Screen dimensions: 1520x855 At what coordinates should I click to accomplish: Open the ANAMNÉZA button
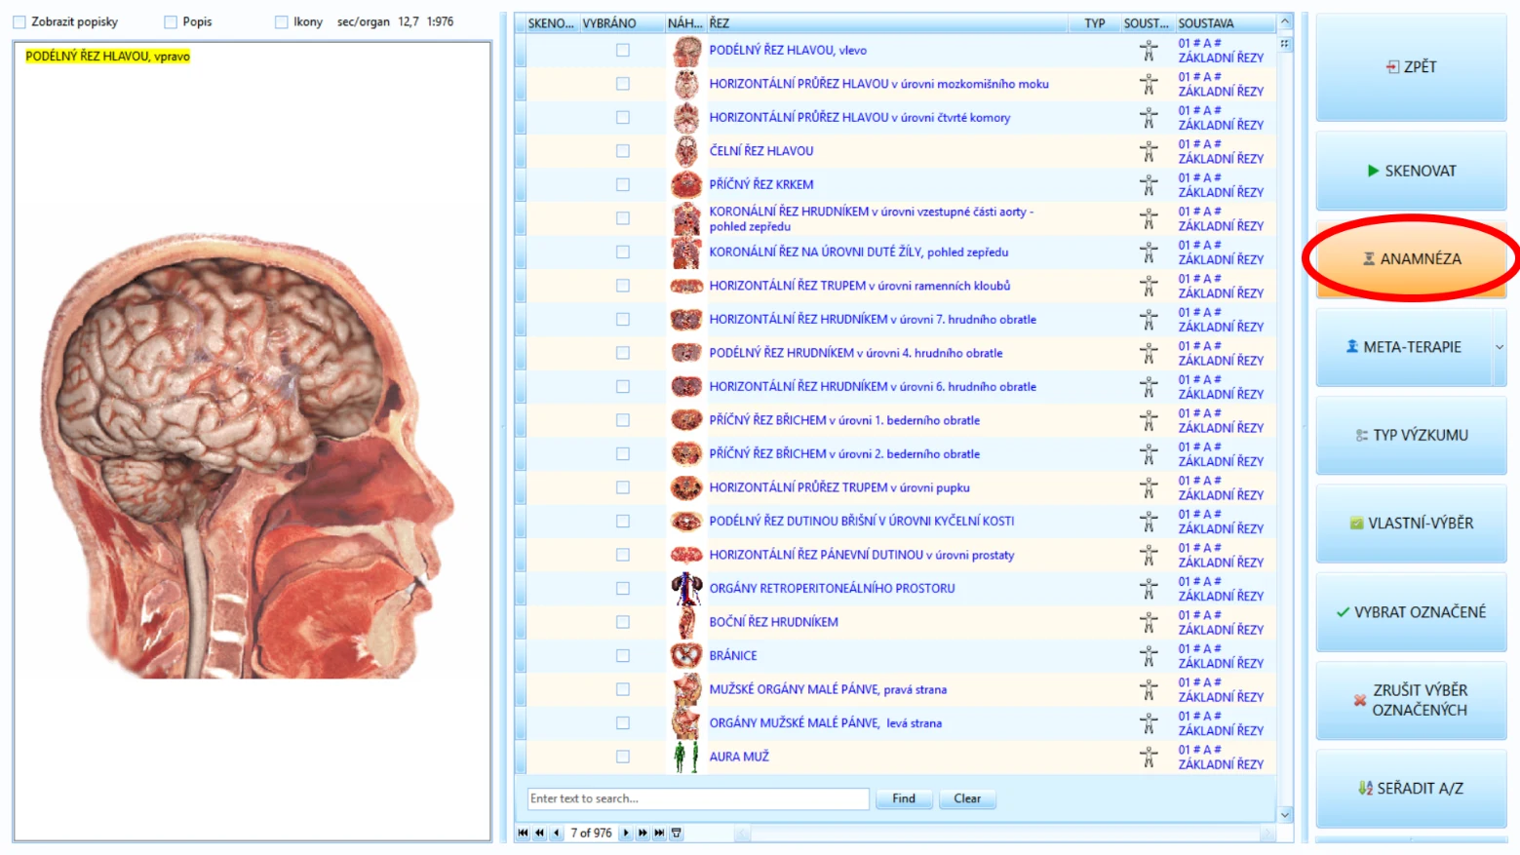(1411, 258)
